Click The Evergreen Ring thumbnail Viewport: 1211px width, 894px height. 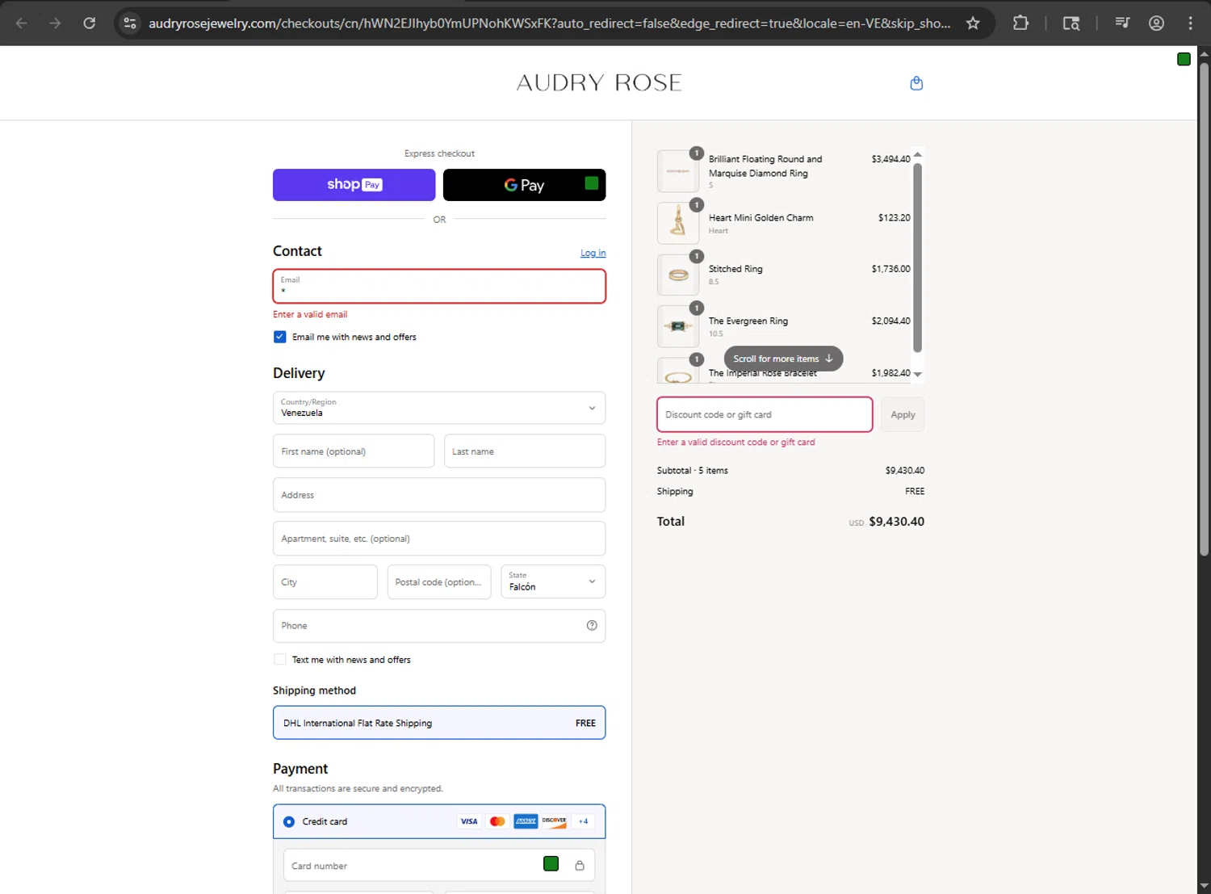tap(678, 326)
